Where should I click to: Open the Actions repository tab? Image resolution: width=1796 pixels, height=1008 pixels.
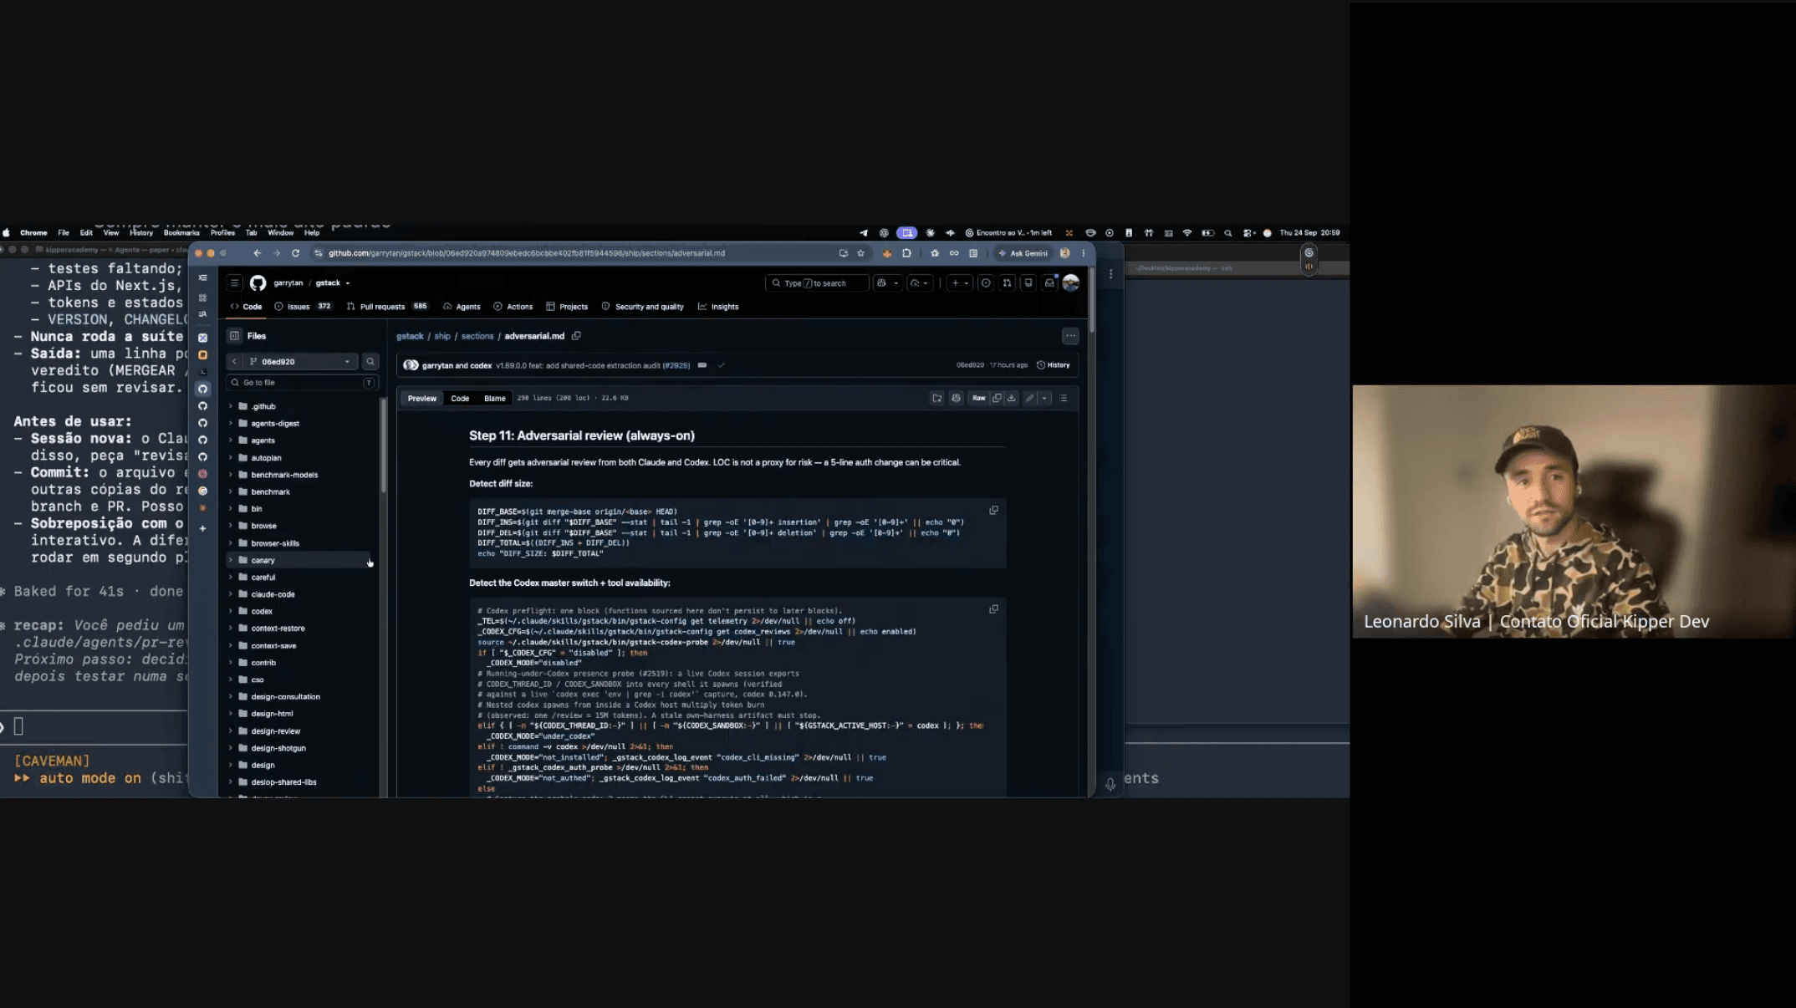point(513,307)
